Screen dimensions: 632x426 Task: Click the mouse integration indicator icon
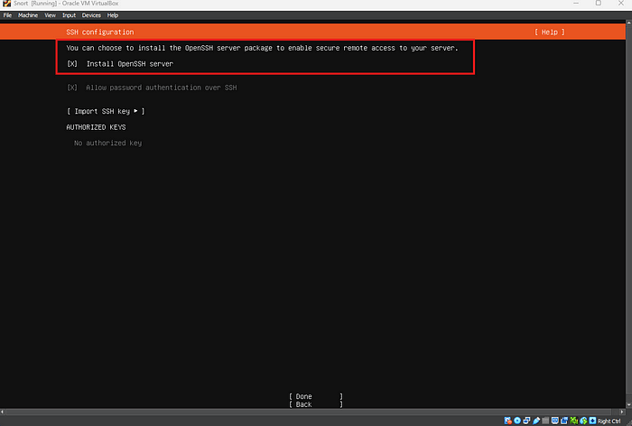pos(583,421)
